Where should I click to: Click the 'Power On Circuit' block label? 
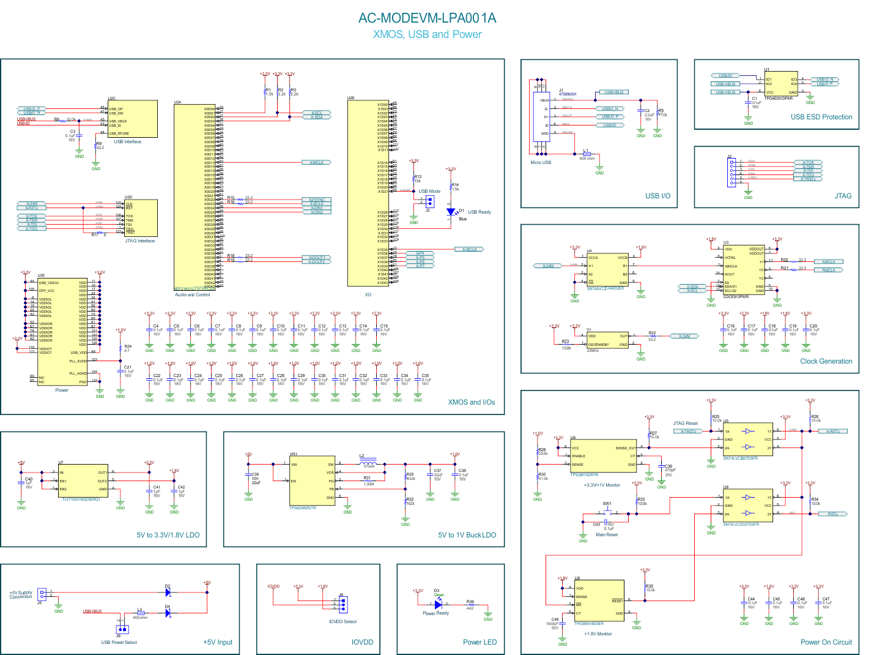(826, 642)
